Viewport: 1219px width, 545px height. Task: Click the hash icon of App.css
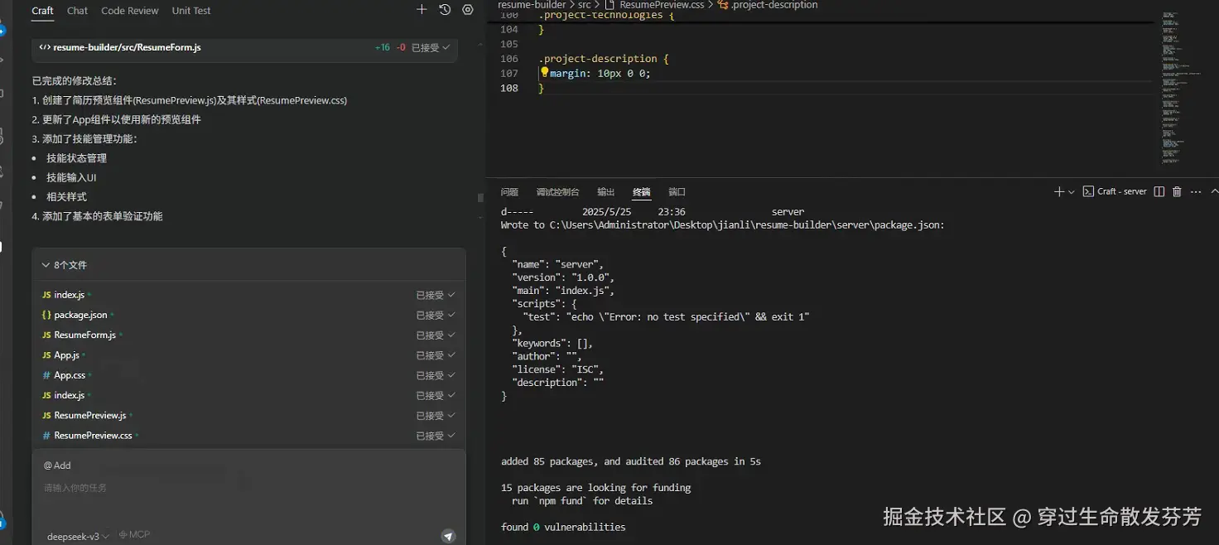(x=46, y=375)
